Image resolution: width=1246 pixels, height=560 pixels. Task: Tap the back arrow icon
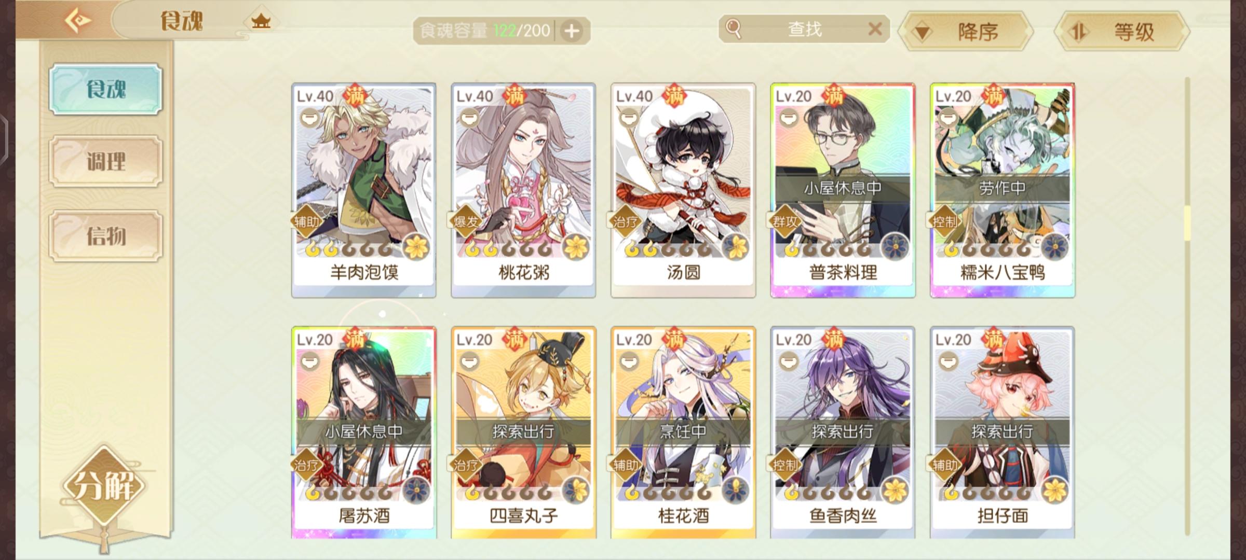[78, 21]
